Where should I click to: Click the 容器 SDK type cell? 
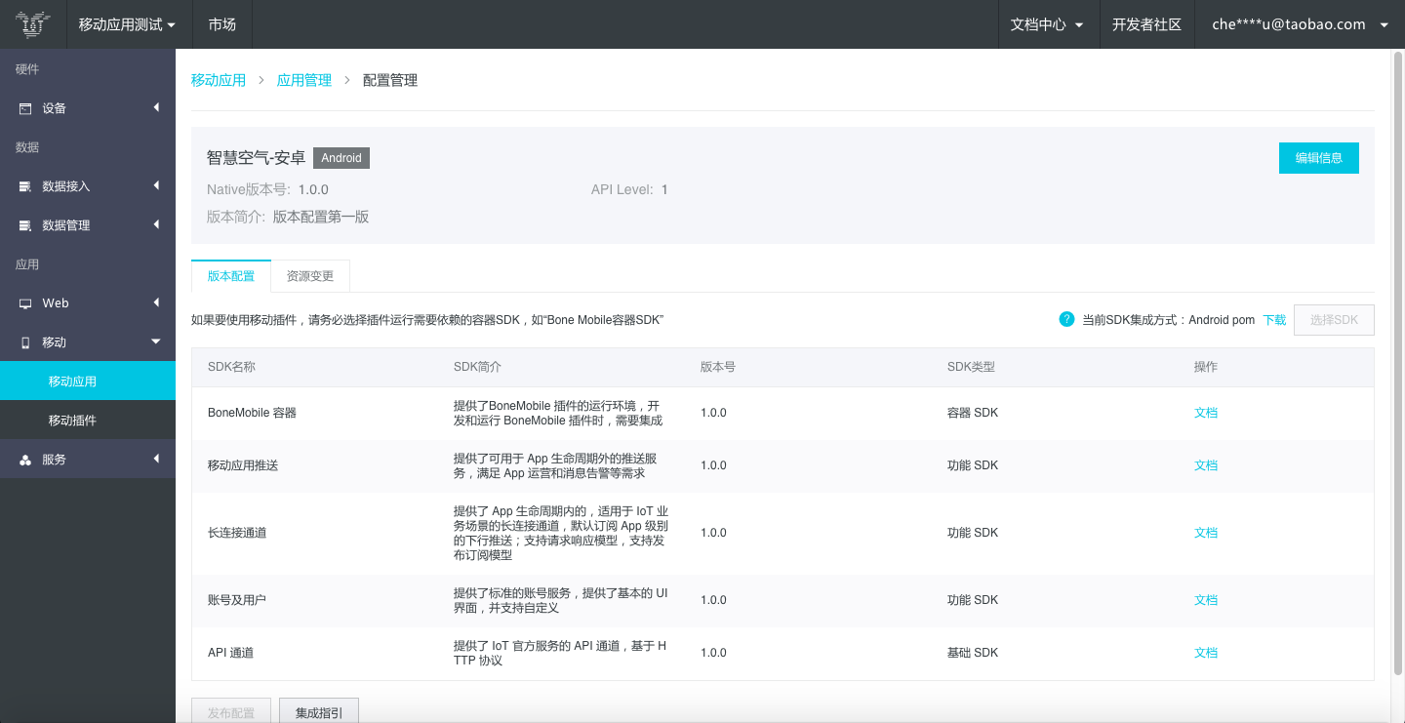click(x=973, y=413)
